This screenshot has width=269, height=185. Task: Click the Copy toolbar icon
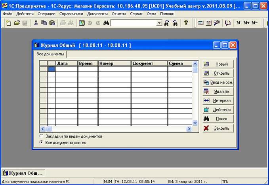(x=44, y=23)
